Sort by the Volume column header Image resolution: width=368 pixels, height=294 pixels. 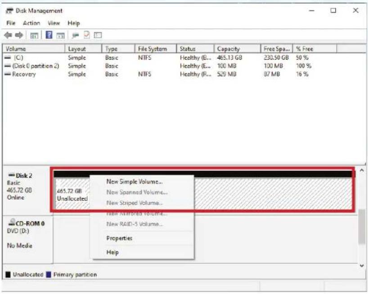34,49
